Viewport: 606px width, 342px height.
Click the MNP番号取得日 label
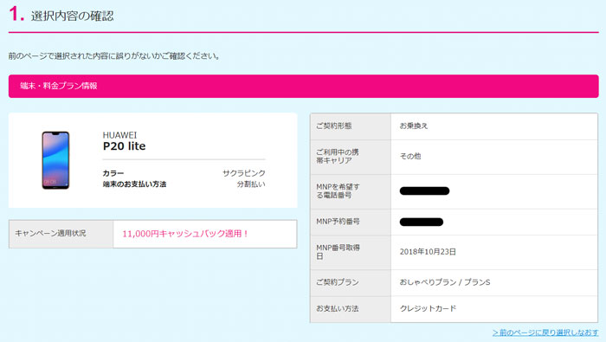tap(338, 252)
